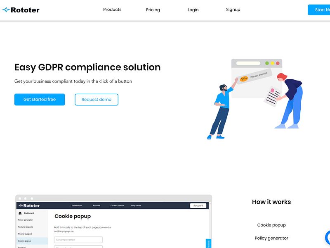
Task: Open Feature requests in the preview sidebar
Action: pos(26,227)
